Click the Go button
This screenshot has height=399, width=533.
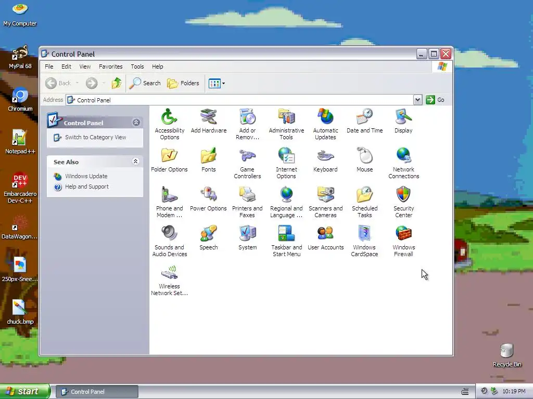point(436,100)
